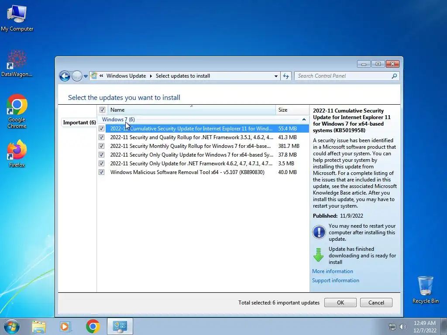Uncheck Security and Quality Rollup for .NET Framework 3.5.1
Viewport: 447px width, 335px height.
pyautogui.click(x=101, y=137)
